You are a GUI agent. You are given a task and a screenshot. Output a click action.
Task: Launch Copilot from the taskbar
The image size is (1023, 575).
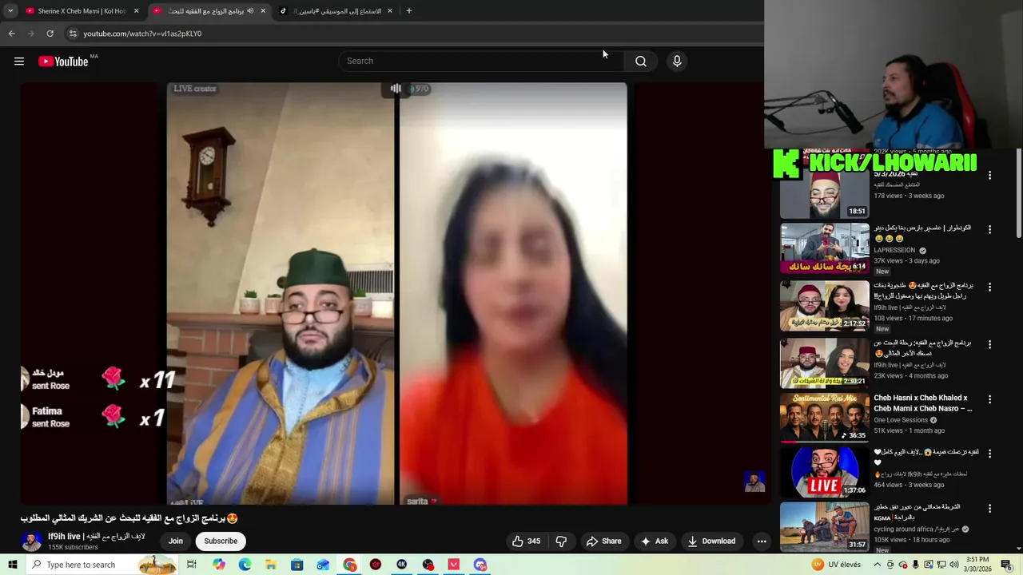click(219, 565)
